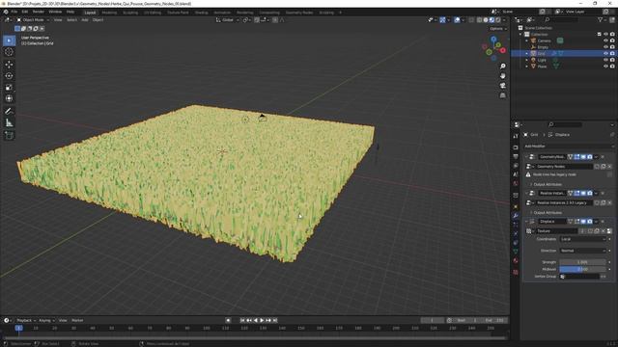Screen dimensions: 618x347
Task: Open the Render menu
Action: pyautogui.click(x=39, y=12)
